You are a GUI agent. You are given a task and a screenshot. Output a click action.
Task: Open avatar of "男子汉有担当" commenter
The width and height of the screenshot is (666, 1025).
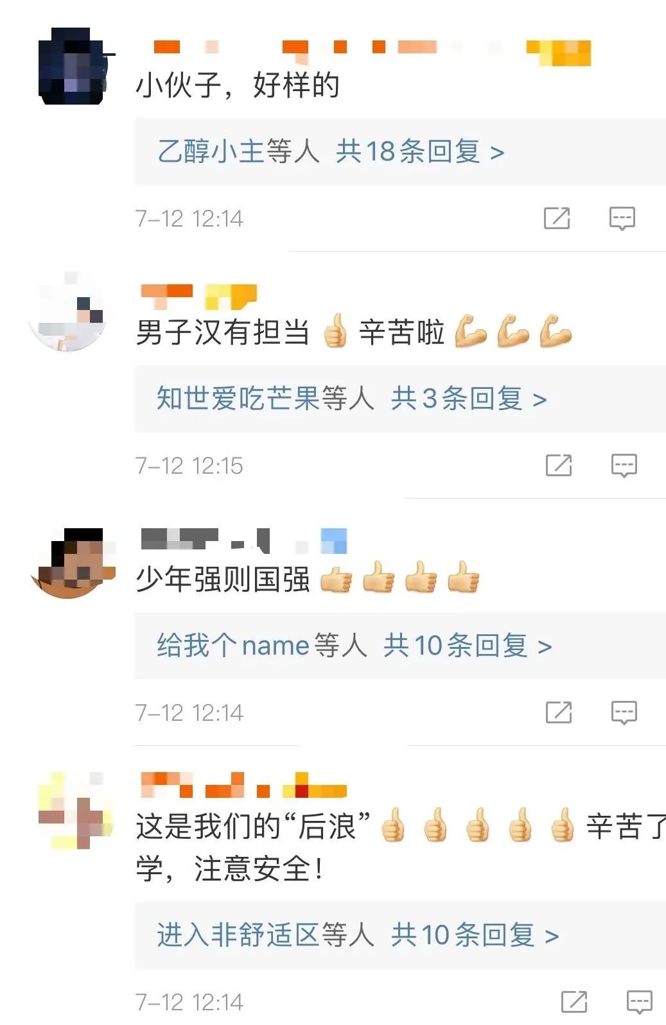coord(68,313)
